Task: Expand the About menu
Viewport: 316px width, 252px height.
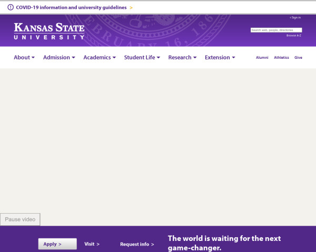Action: click(24, 57)
